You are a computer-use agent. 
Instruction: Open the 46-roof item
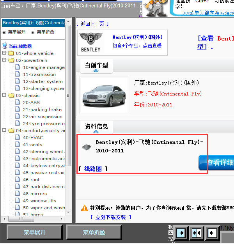pos(31,180)
